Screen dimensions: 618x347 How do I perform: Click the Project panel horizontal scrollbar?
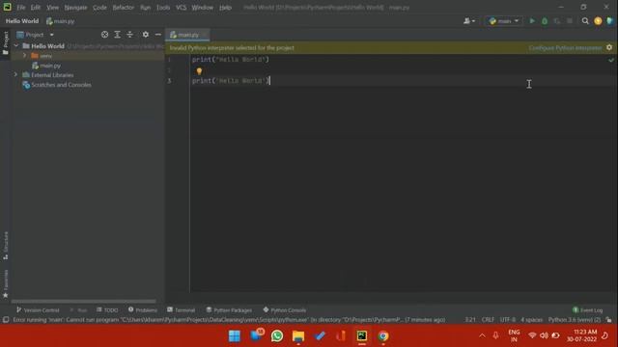(83, 302)
